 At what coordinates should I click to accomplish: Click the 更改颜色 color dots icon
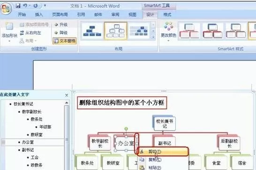[x=169, y=26]
